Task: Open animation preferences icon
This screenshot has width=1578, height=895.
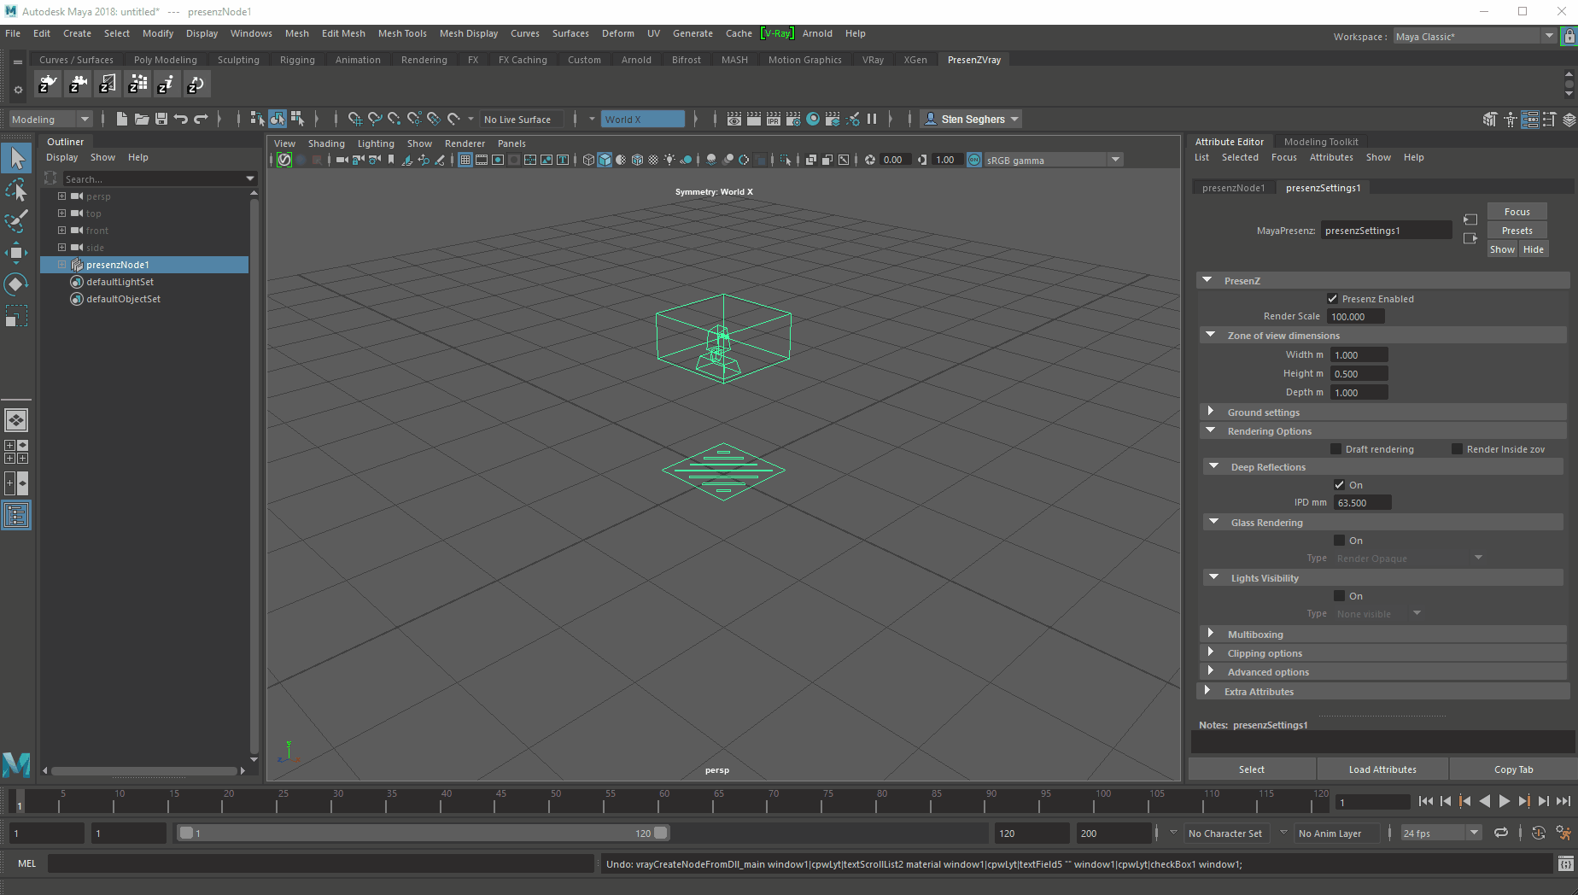Action: point(1563,833)
